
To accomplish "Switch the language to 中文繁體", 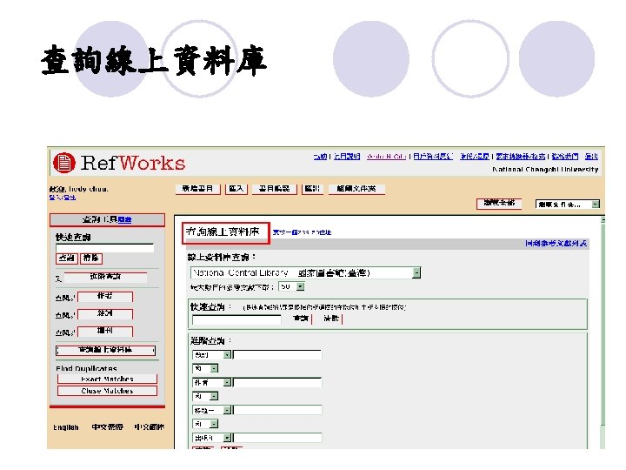I will [x=108, y=426].
